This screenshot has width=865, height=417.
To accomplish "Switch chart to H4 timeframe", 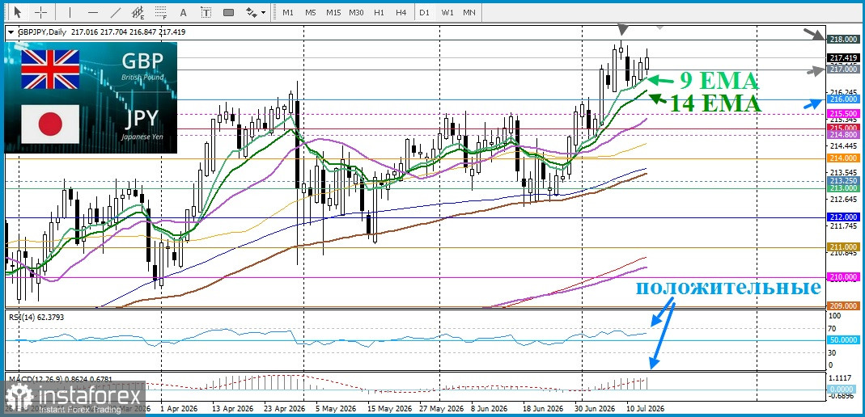I will pos(401,12).
